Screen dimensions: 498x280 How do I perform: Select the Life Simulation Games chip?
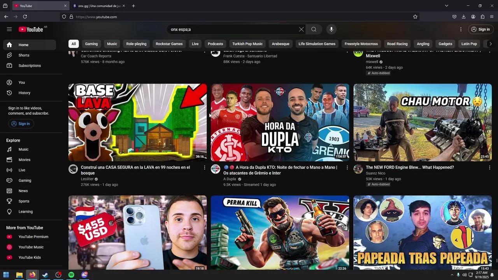[x=317, y=44]
